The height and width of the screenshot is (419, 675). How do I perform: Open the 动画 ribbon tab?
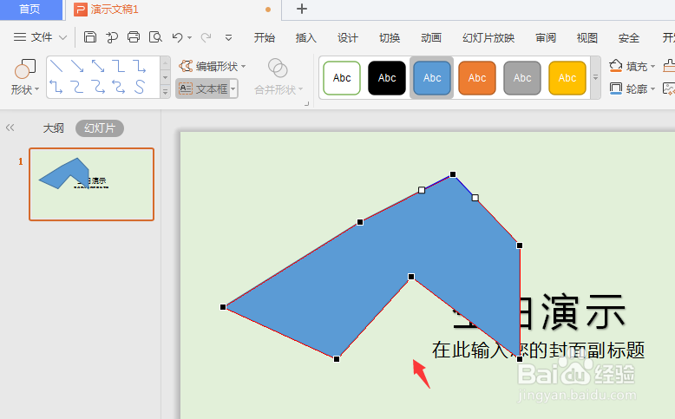[x=431, y=38]
